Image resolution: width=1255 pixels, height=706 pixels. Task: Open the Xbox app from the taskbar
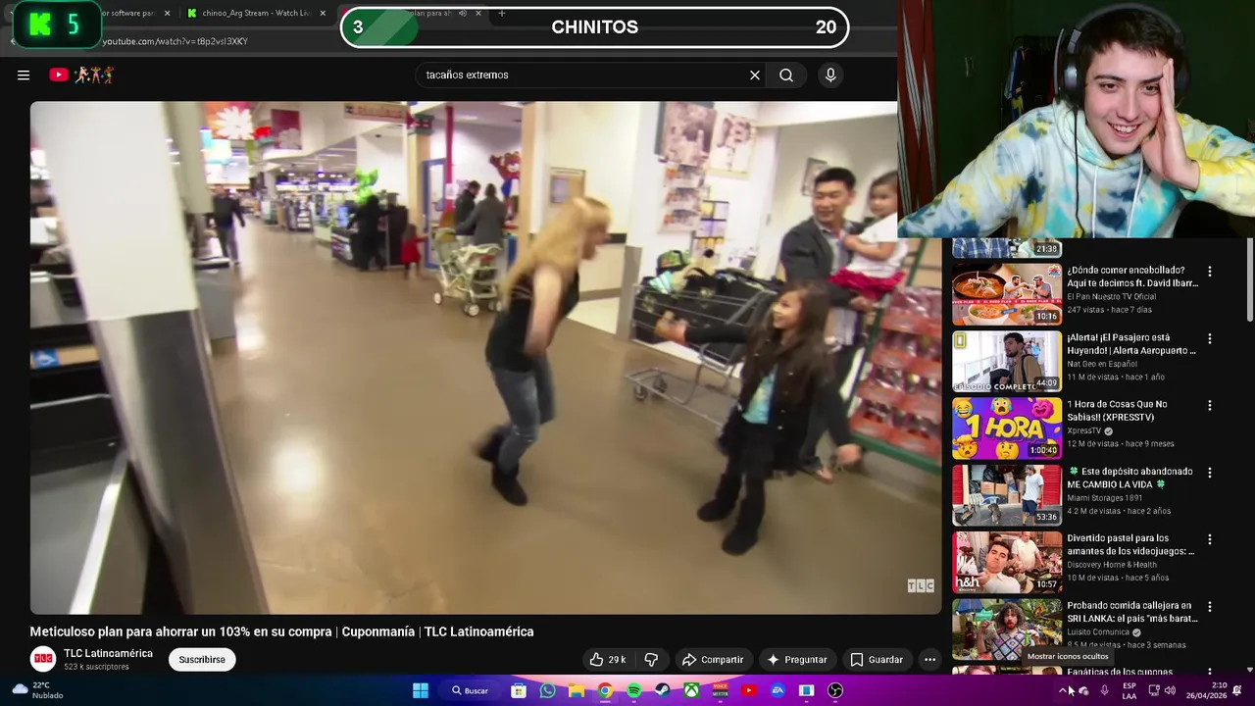(691, 690)
